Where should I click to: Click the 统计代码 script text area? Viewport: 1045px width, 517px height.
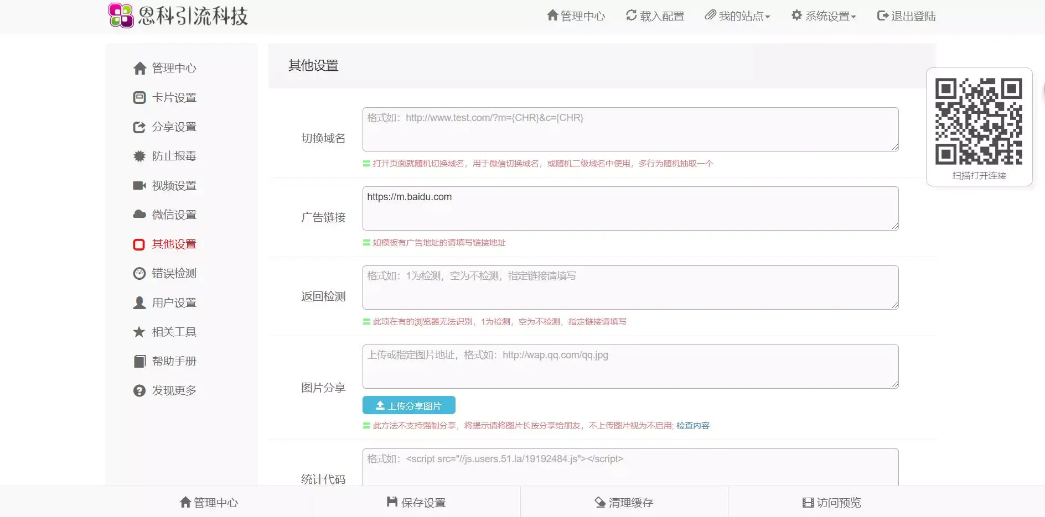pyautogui.click(x=630, y=467)
